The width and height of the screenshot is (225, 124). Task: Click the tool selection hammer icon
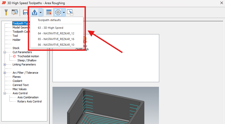pos(6,12)
